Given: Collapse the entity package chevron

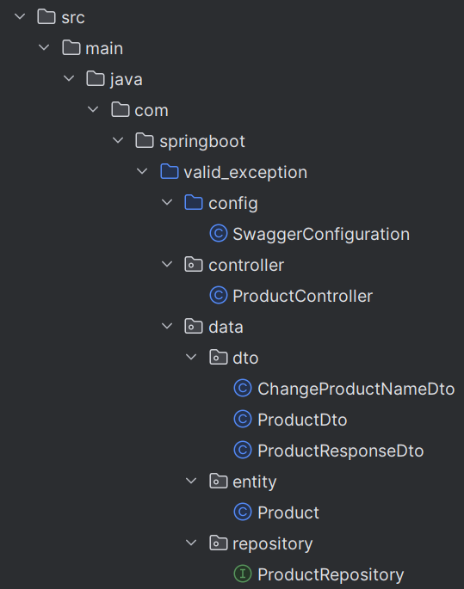Looking at the screenshot, I should click(191, 481).
